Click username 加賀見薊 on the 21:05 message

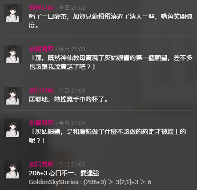pos(41,164)
